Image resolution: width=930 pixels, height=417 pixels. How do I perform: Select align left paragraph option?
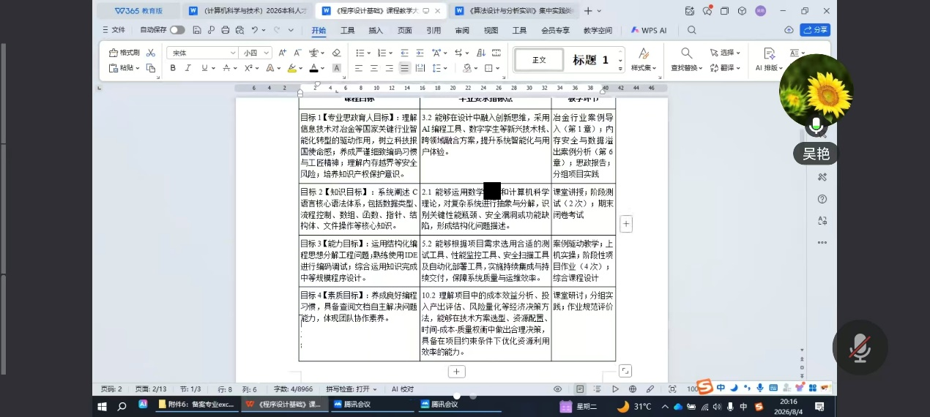click(359, 68)
